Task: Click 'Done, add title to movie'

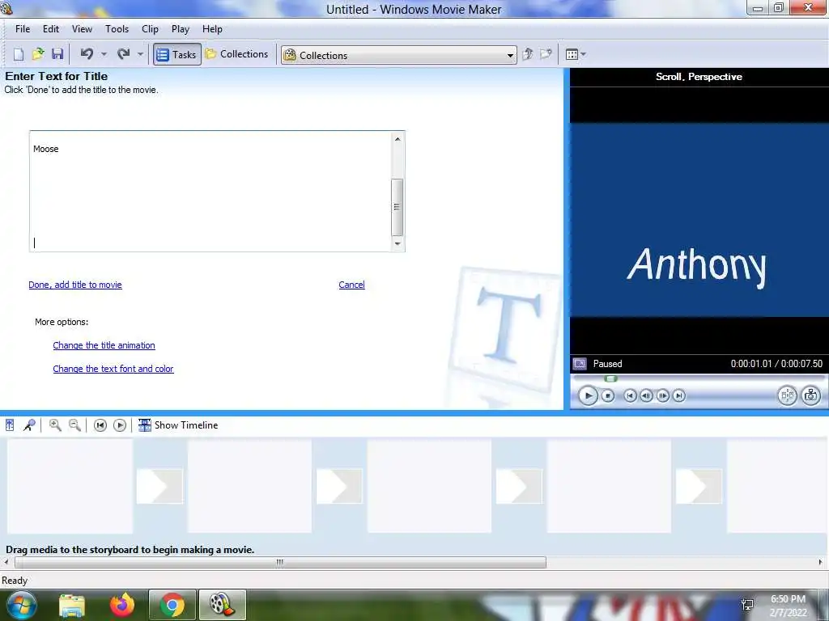Action: coord(75,285)
